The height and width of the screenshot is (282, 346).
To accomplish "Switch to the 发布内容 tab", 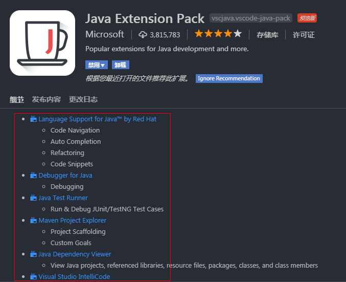I will click(47, 99).
